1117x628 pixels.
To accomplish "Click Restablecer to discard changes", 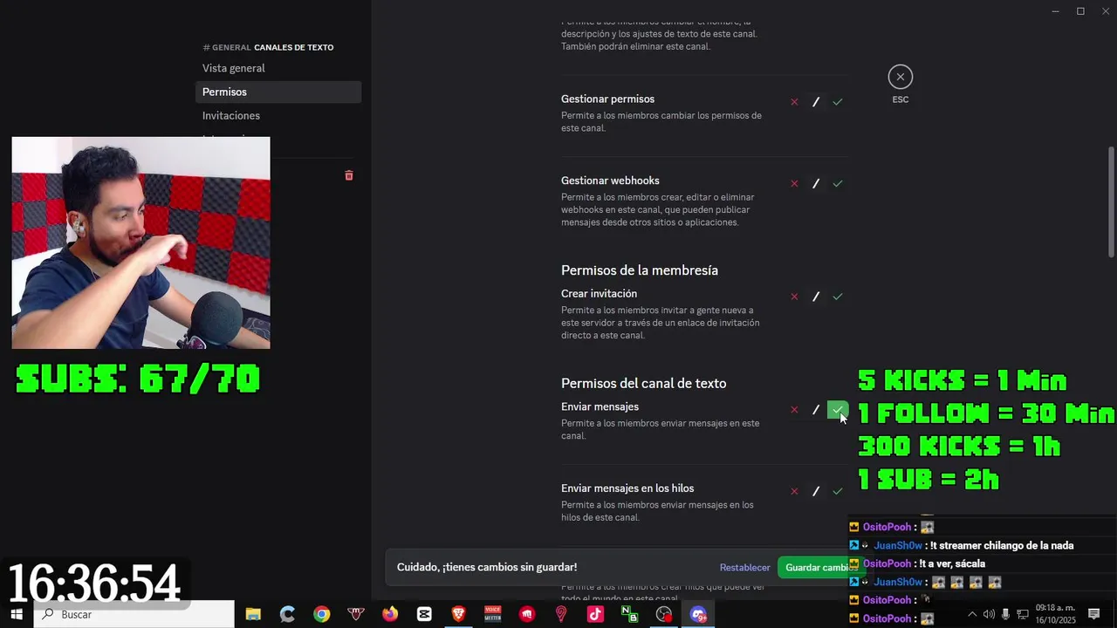I will pyautogui.click(x=744, y=568).
